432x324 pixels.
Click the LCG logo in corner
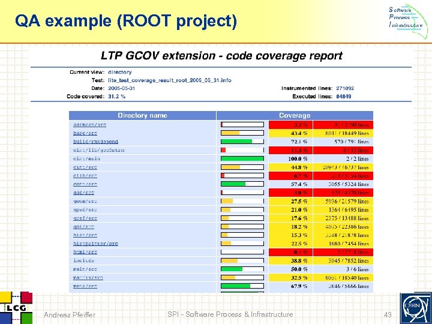16,308
